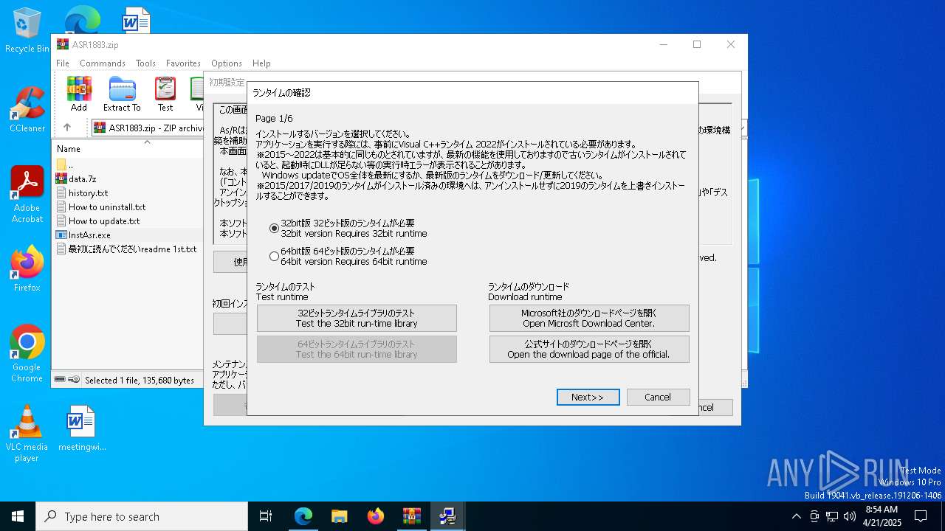This screenshot has width=945, height=531.
Task: Select the 32bit version radio button
Action: point(275,229)
